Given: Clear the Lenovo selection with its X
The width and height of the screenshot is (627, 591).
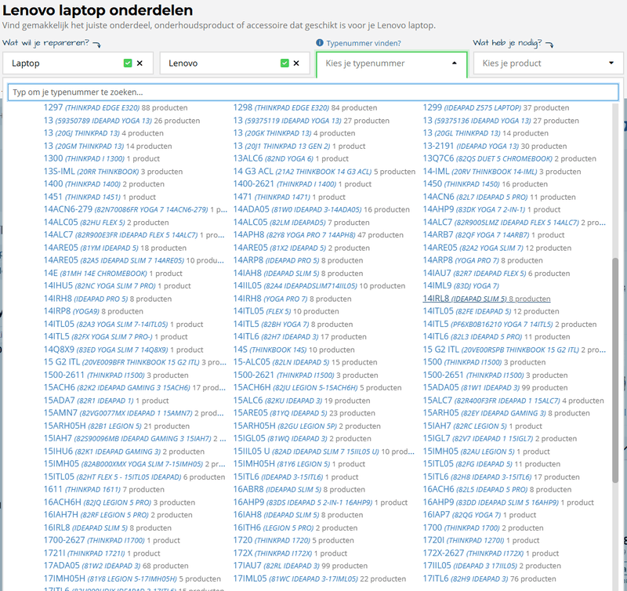Looking at the screenshot, I should [296, 63].
